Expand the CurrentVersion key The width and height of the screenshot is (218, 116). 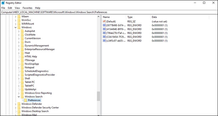tap(19, 38)
